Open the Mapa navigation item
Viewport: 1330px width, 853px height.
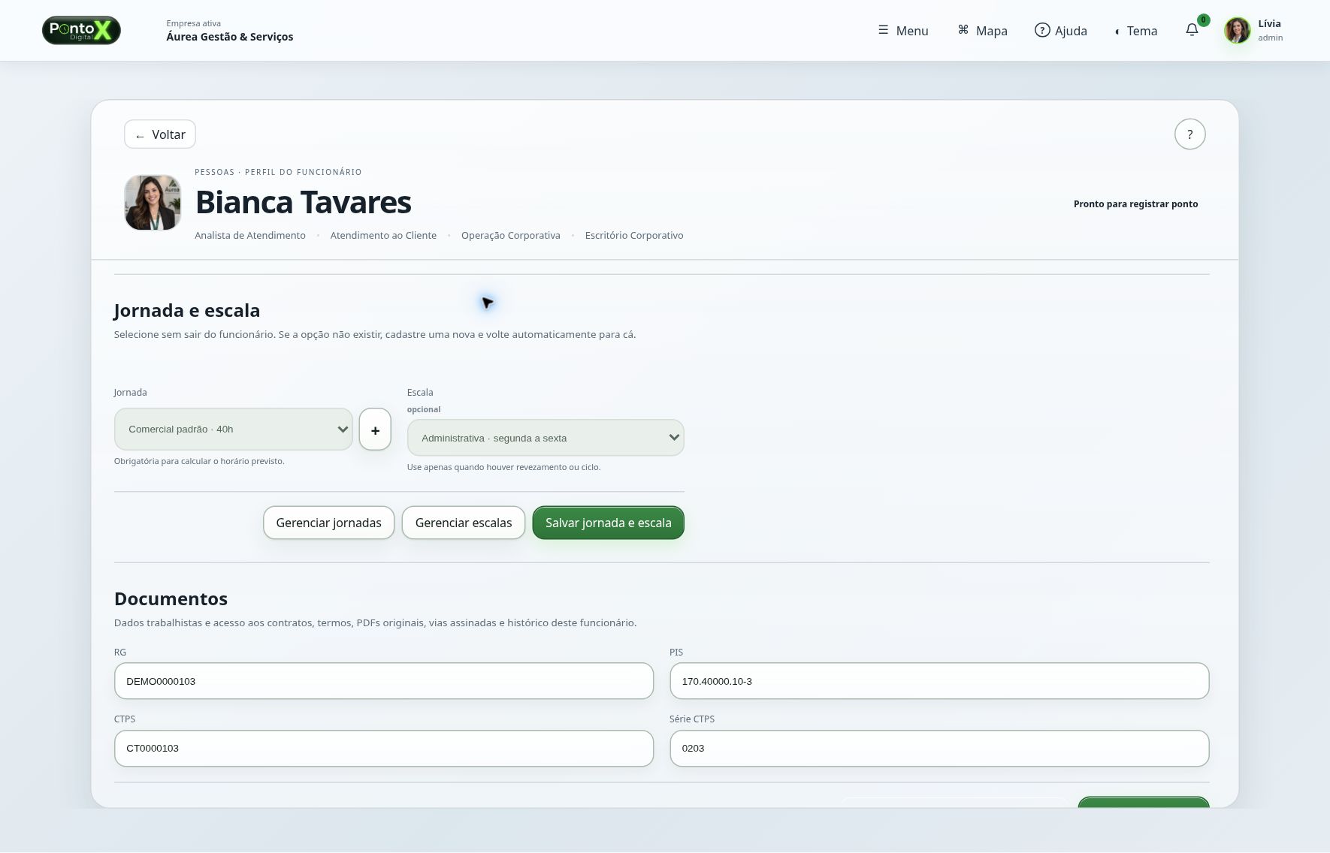[x=982, y=31]
